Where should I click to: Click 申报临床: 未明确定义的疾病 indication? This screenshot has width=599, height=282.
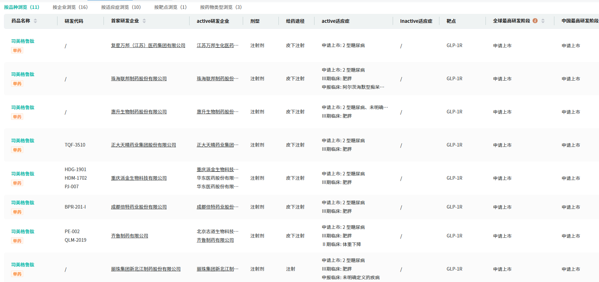click(x=351, y=278)
